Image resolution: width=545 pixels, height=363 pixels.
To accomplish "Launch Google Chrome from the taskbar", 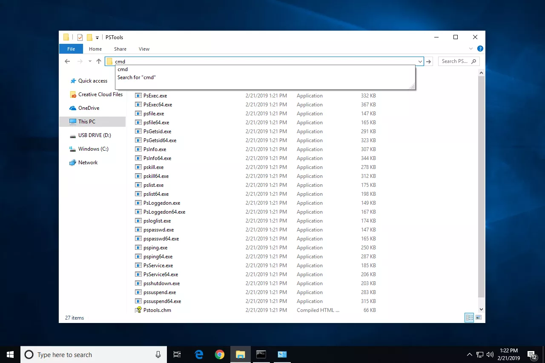I will point(220,354).
